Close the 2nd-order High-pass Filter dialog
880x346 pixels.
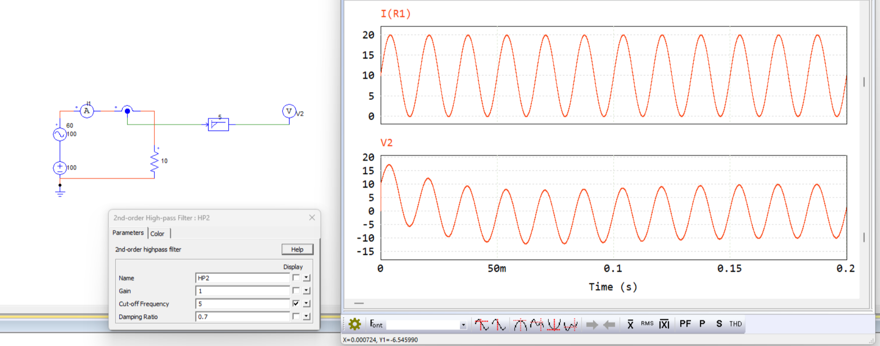312,217
